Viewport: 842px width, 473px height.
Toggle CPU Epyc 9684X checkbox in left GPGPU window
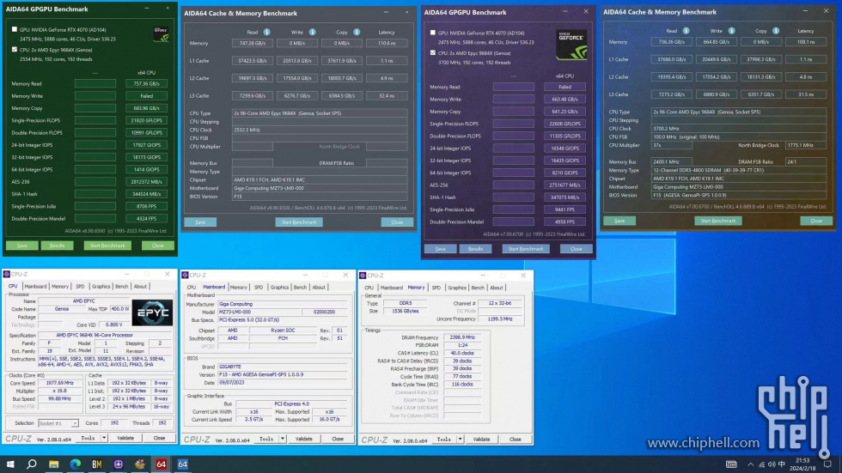click(15, 49)
